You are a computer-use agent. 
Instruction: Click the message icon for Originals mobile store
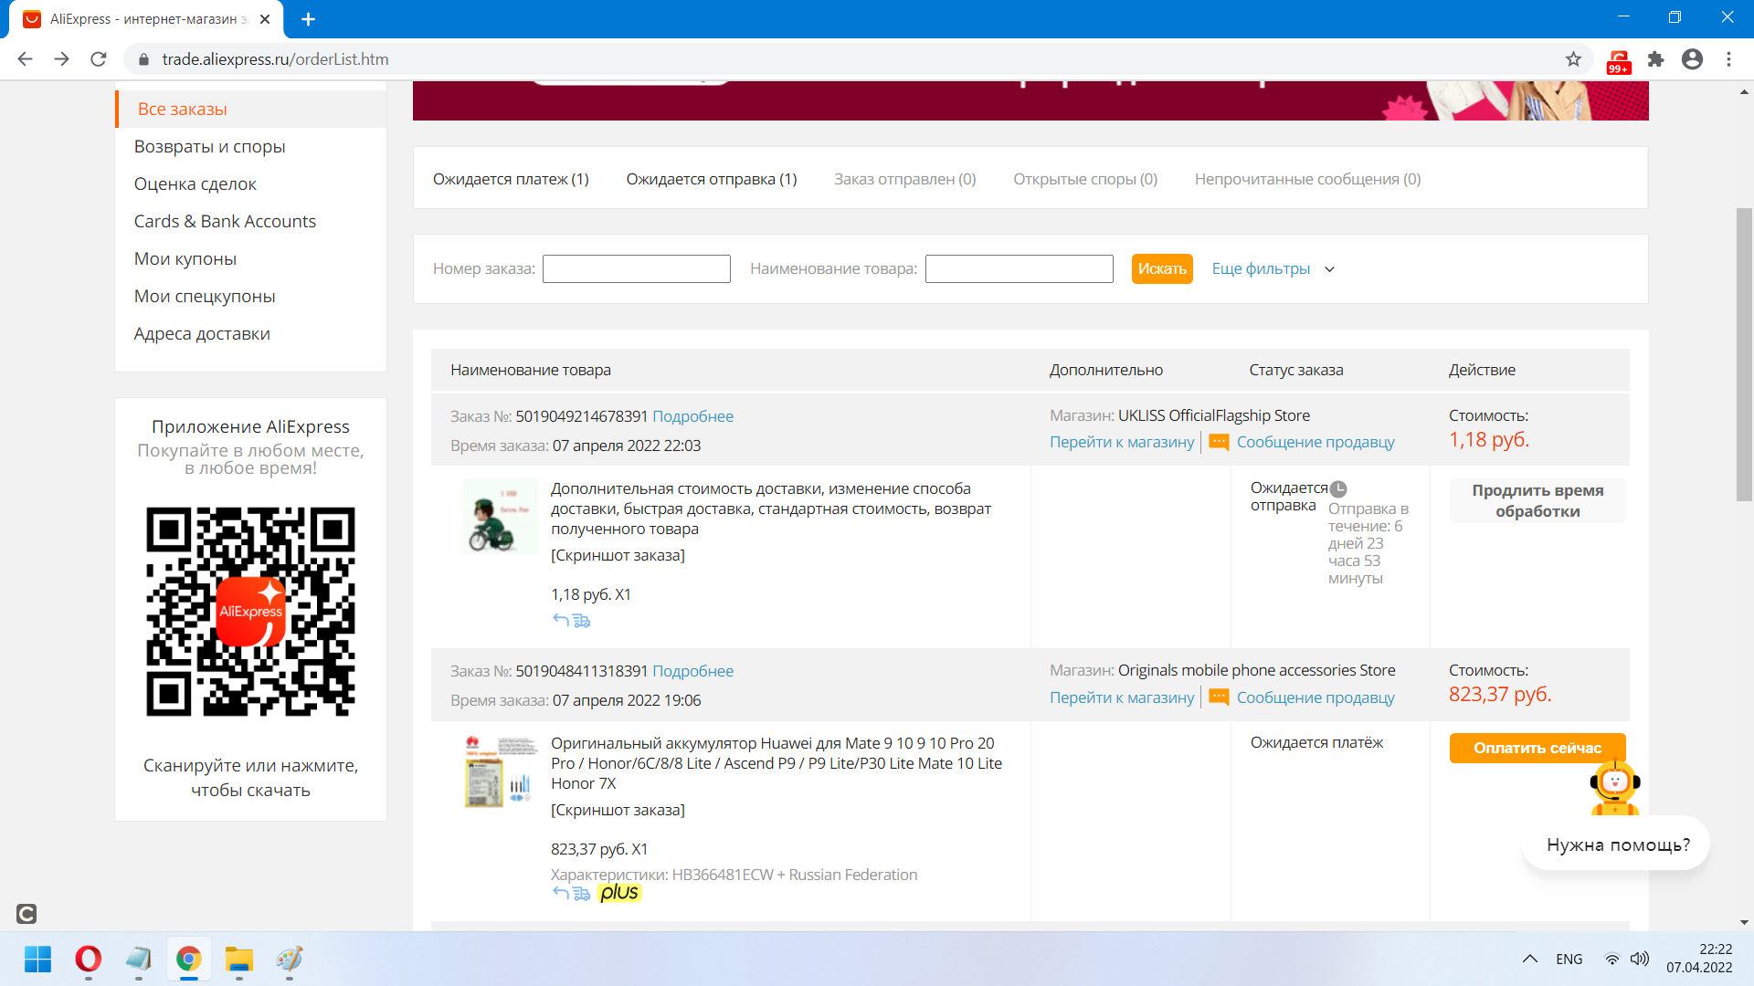(x=1219, y=698)
